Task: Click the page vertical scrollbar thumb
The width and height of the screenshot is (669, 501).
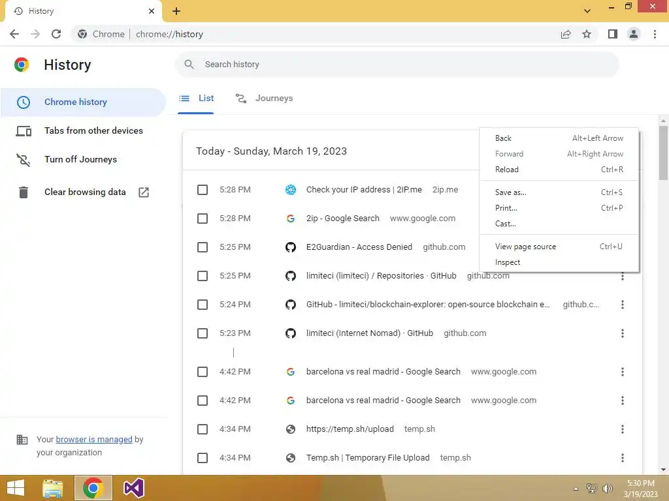Action: point(663,153)
